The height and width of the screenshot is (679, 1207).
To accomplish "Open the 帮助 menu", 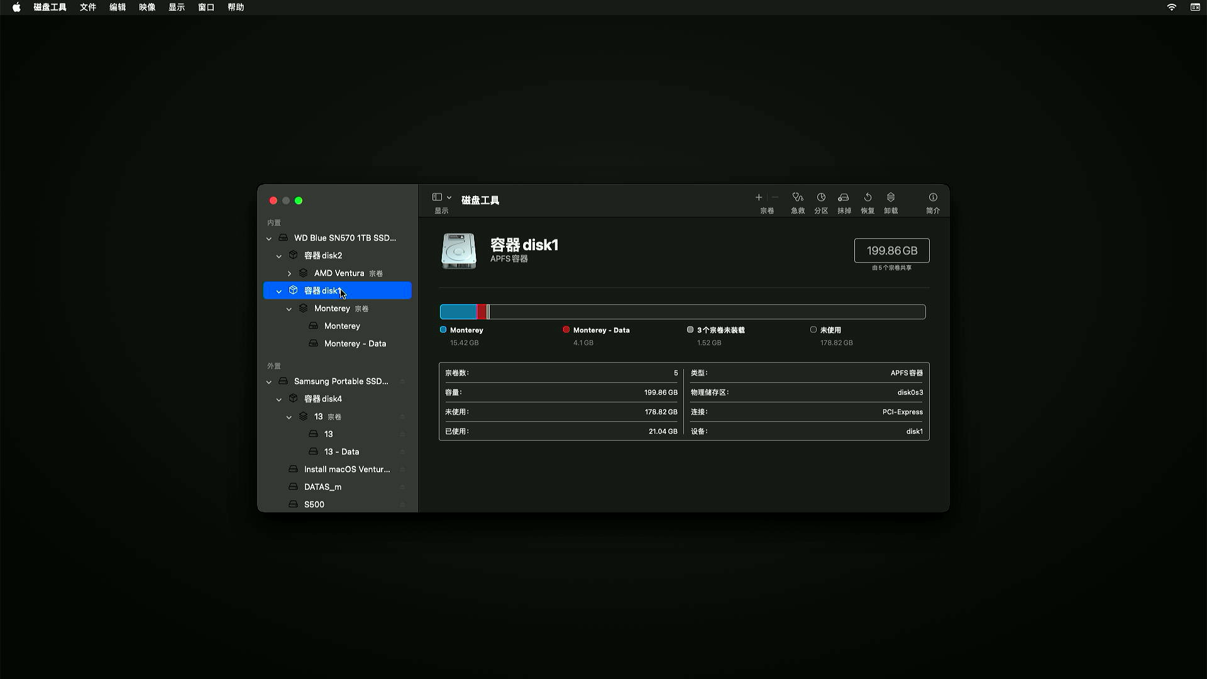I will tap(236, 8).
